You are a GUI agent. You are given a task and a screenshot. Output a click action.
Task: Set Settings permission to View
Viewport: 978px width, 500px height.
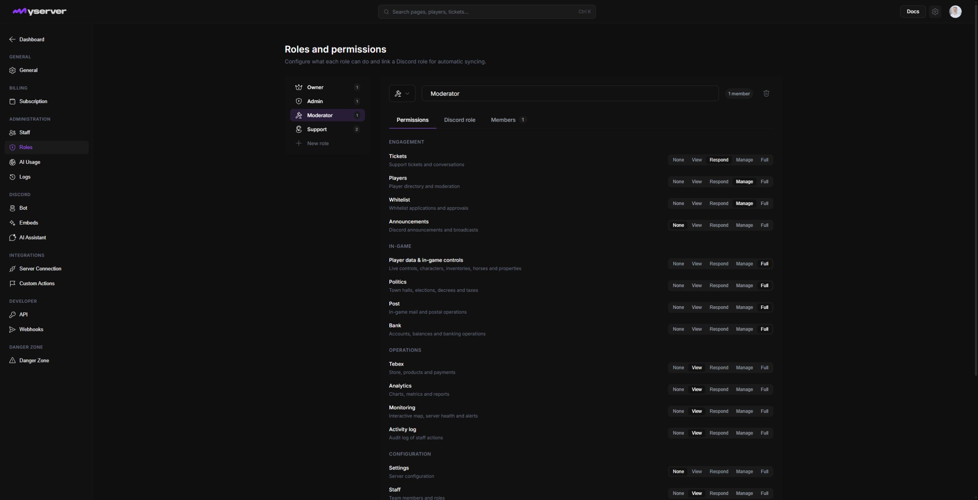(x=697, y=471)
